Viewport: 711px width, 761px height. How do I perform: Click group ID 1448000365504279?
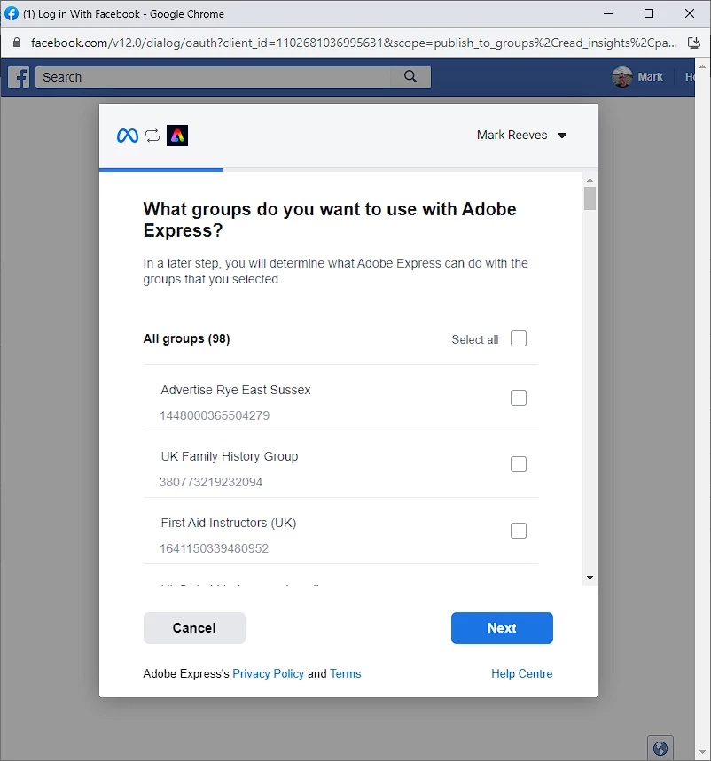[x=215, y=415]
